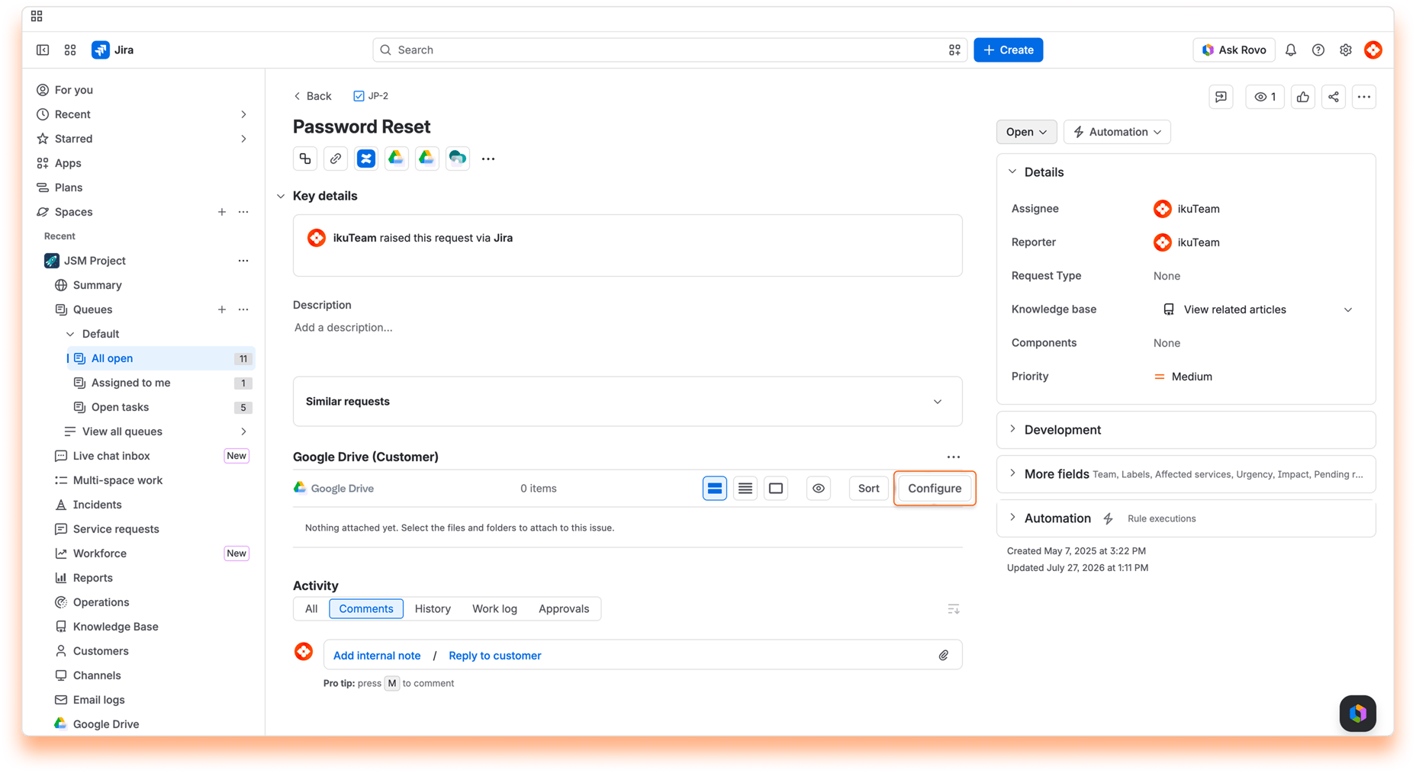The height and width of the screenshot is (773, 1416).
Task: Collapse the sidebar with the panel icon
Action: (x=43, y=50)
